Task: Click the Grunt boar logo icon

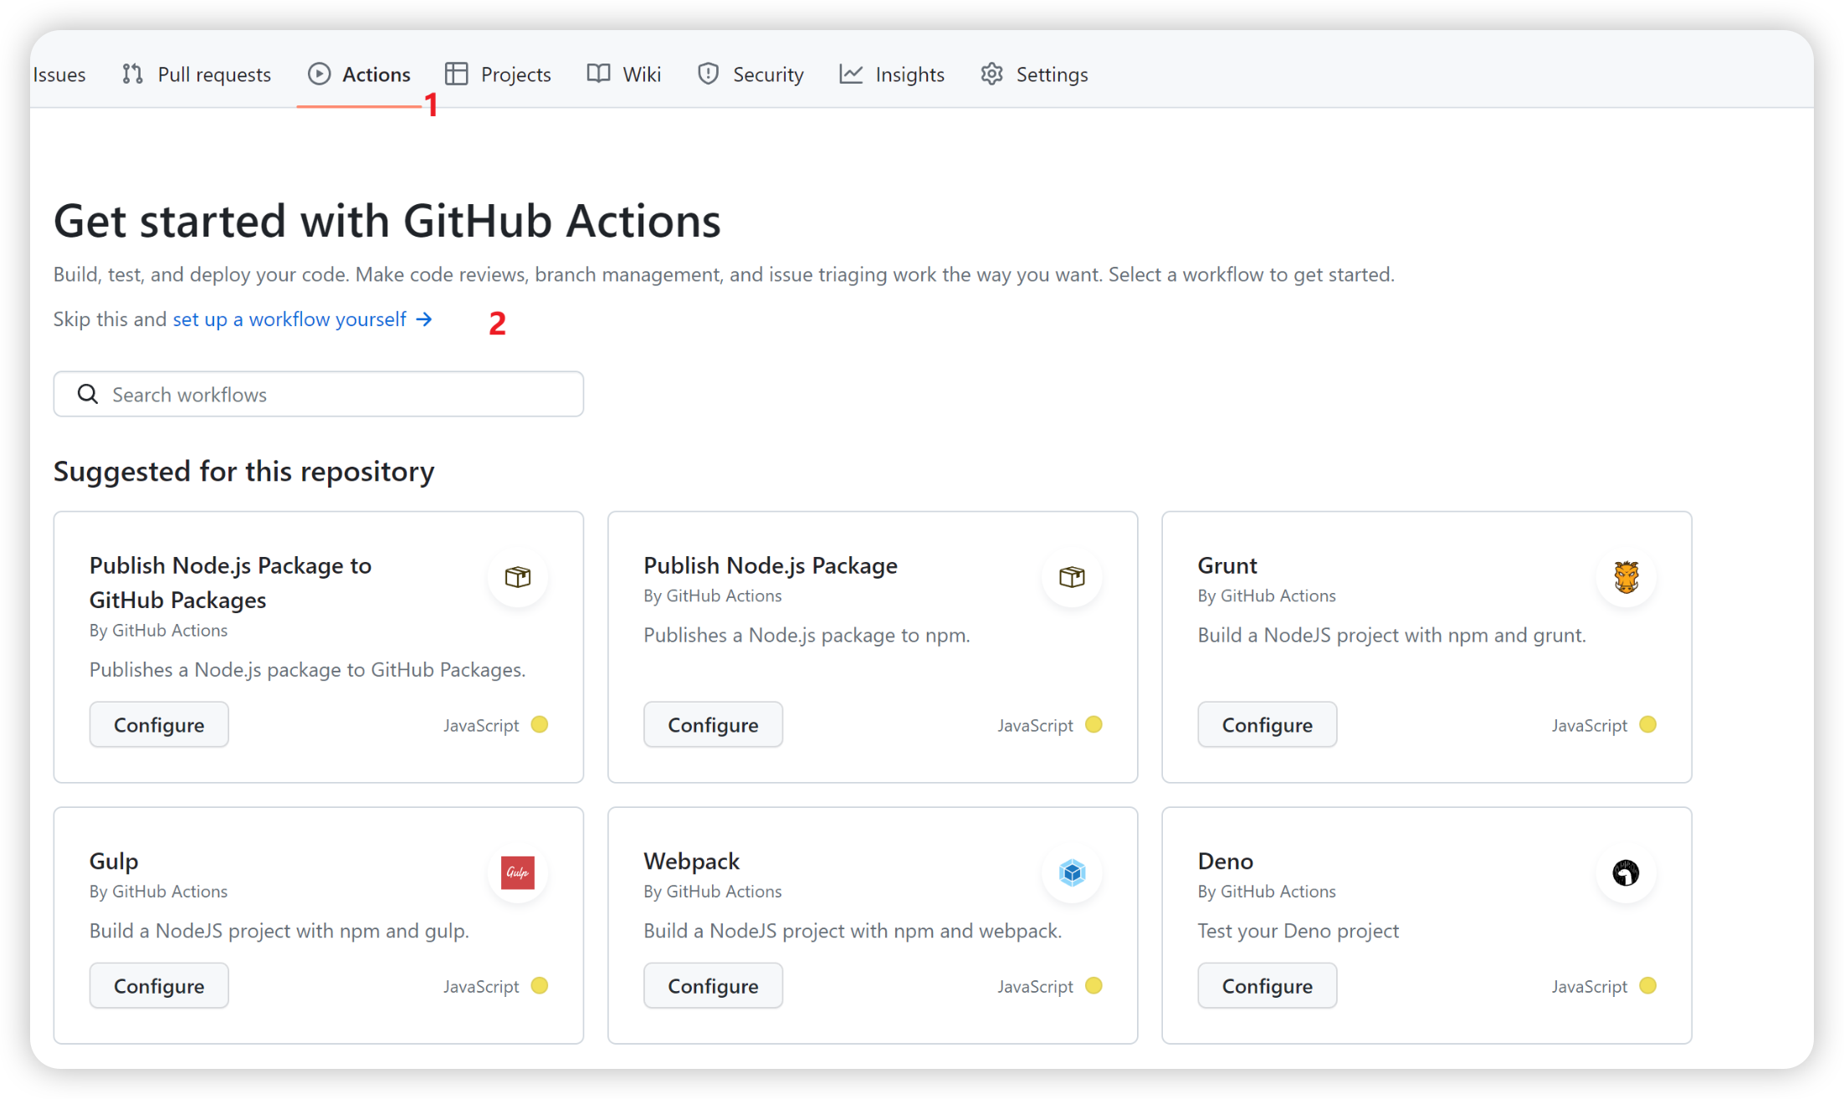Action: point(1626,577)
